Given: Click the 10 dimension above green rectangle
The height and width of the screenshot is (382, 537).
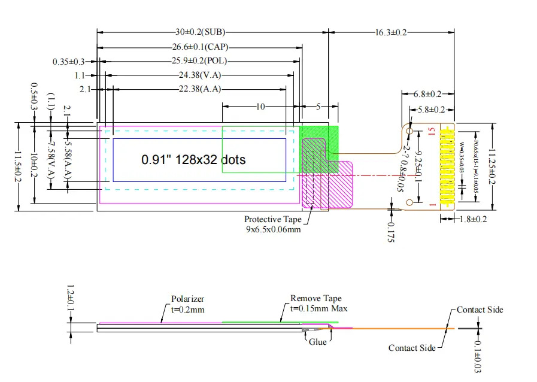Looking at the screenshot, I should pyautogui.click(x=260, y=107).
